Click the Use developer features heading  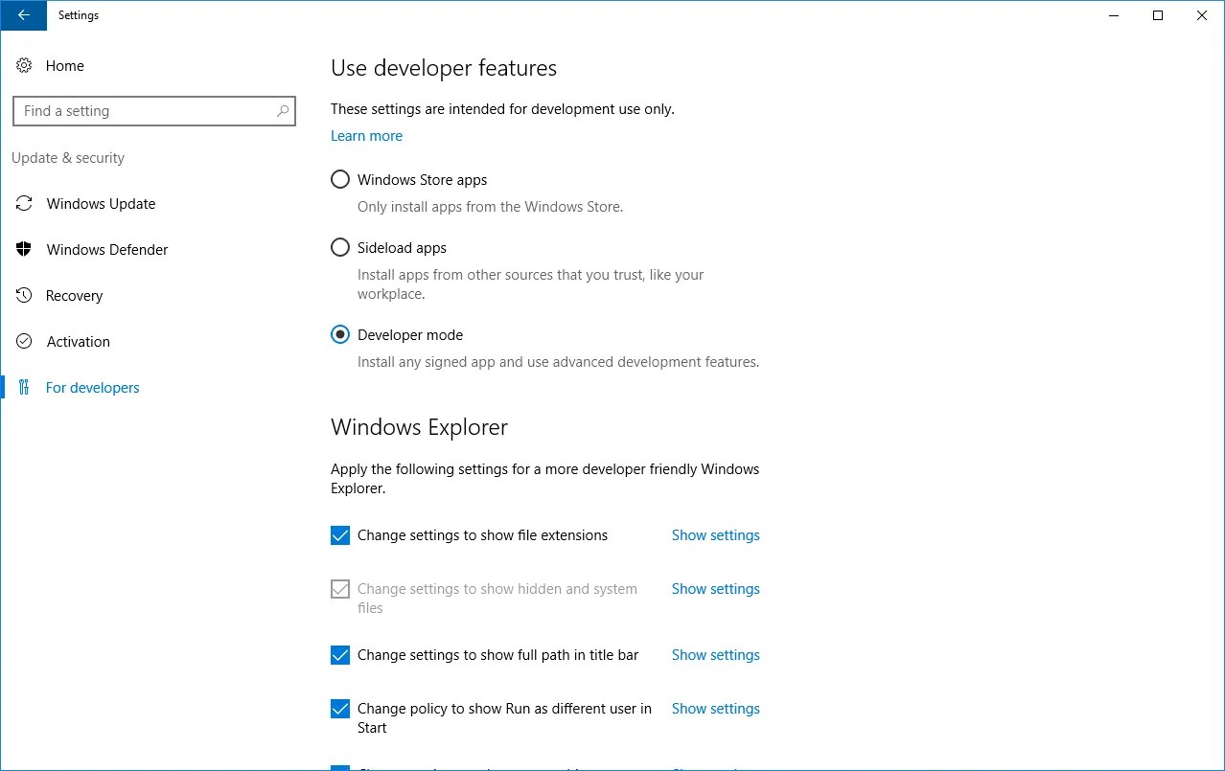(444, 68)
